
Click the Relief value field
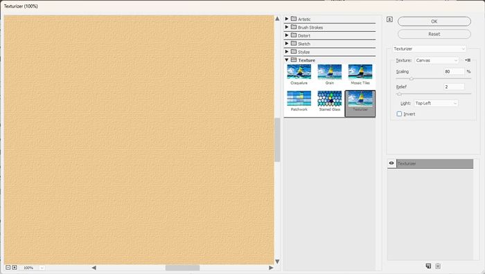pyautogui.click(x=454, y=86)
